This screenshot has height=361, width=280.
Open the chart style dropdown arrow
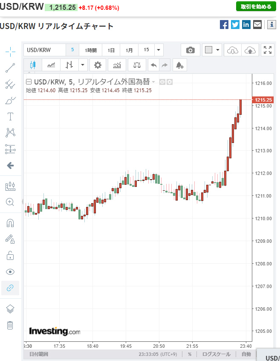point(83,65)
